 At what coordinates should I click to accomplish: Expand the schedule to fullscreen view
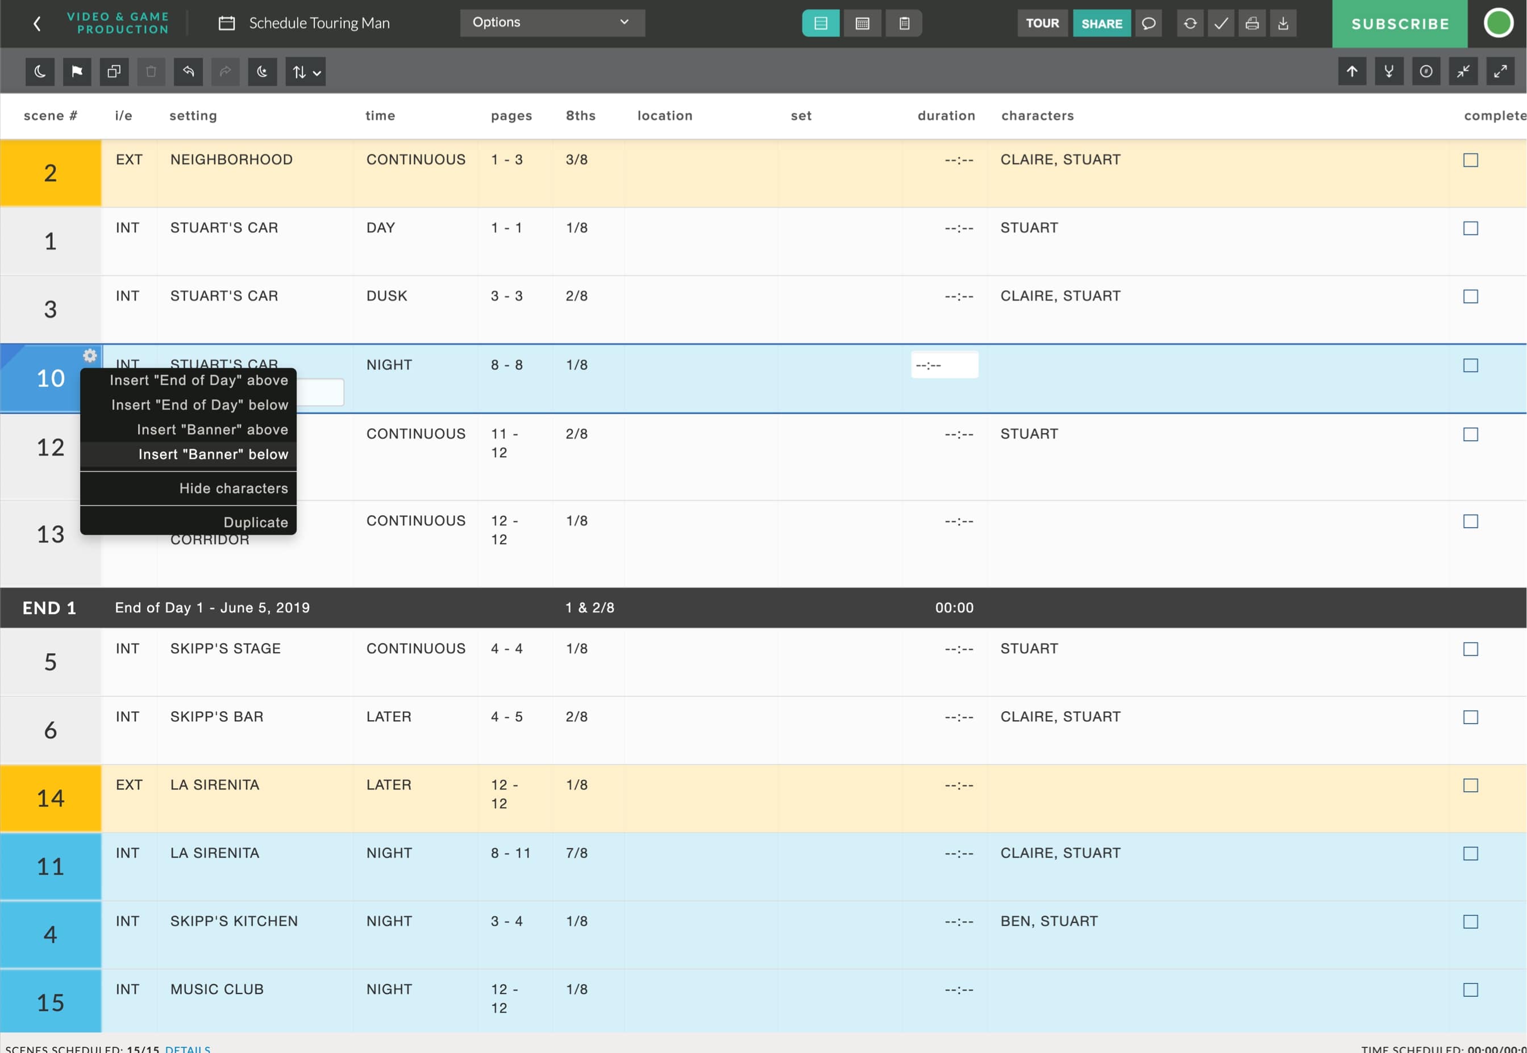pos(1502,71)
